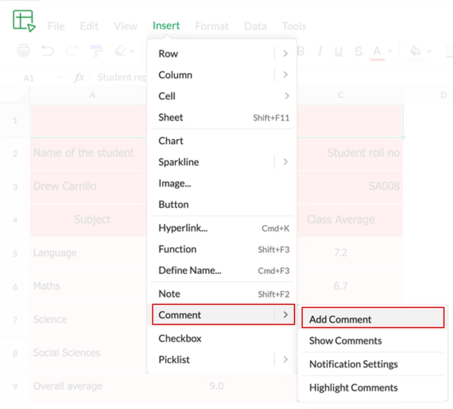Select Checkbox from the Insert menu
This screenshot has width=453, height=409.
pyautogui.click(x=180, y=338)
